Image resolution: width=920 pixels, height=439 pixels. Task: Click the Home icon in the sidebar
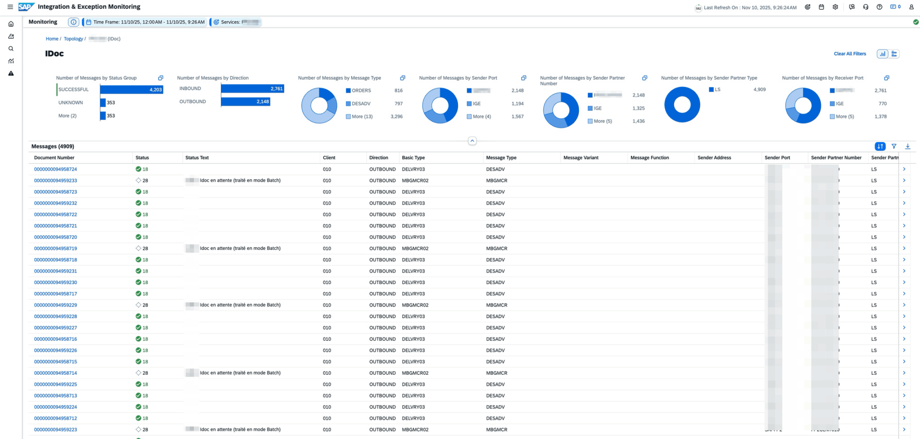[11, 24]
